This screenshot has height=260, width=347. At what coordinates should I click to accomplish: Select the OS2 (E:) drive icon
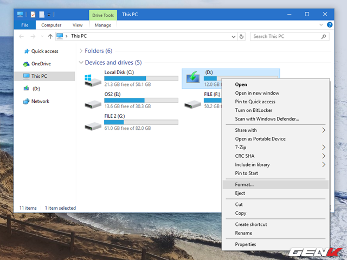pyautogui.click(x=93, y=104)
